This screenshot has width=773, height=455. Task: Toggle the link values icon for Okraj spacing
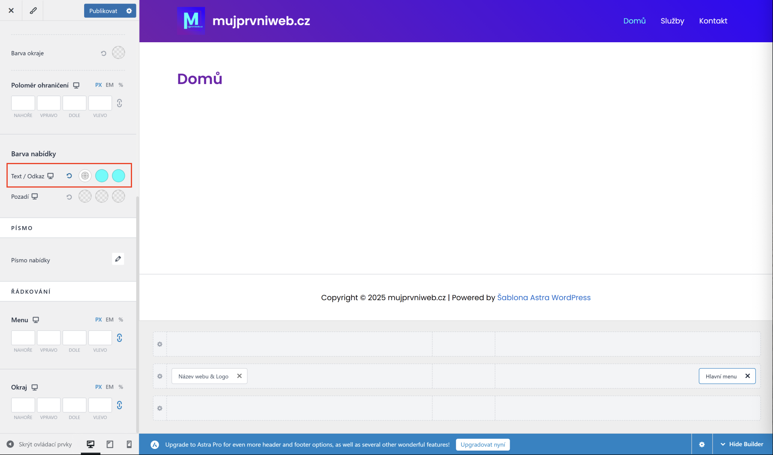(120, 405)
